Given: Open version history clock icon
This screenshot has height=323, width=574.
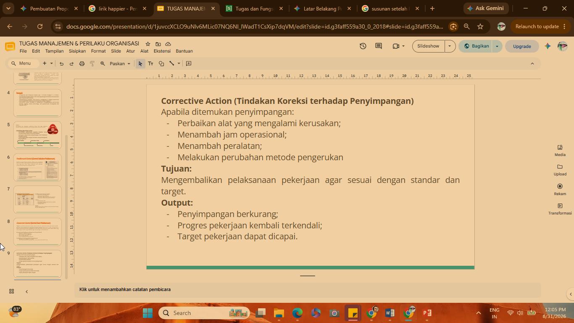Looking at the screenshot, I should [x=363, y=46].
